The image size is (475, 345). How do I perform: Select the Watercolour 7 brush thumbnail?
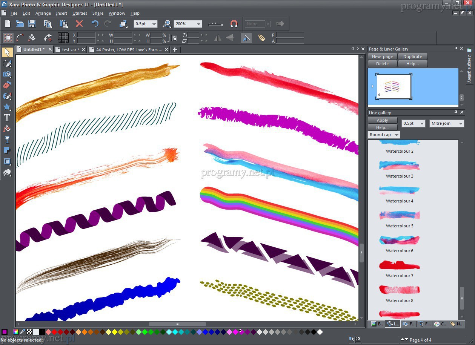point(399,265)
